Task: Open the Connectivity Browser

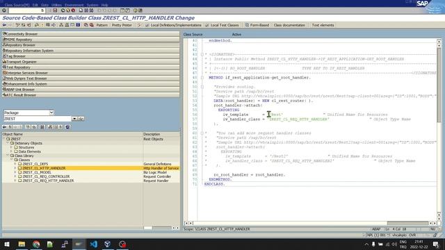Action: [91, 34]
